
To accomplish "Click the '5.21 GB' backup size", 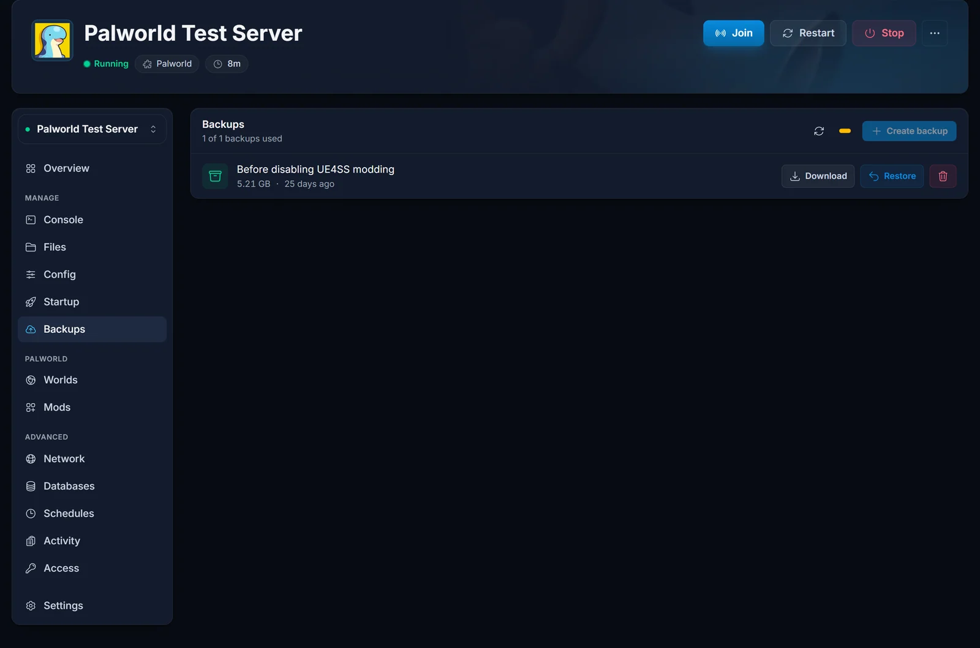I will pyautogui.click(x=254, y=184).
